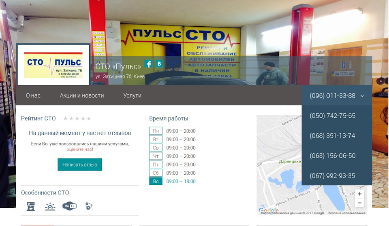This screenshot has width=389, height=226.
Task: Select phone number (067) 992-93-35
Action: 332,176
